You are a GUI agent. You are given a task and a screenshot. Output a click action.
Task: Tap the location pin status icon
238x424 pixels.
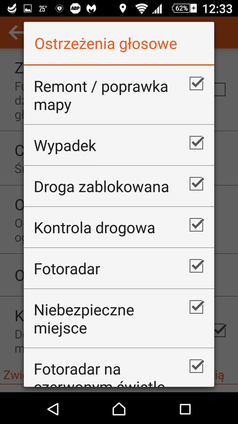[x=123, y=9]
